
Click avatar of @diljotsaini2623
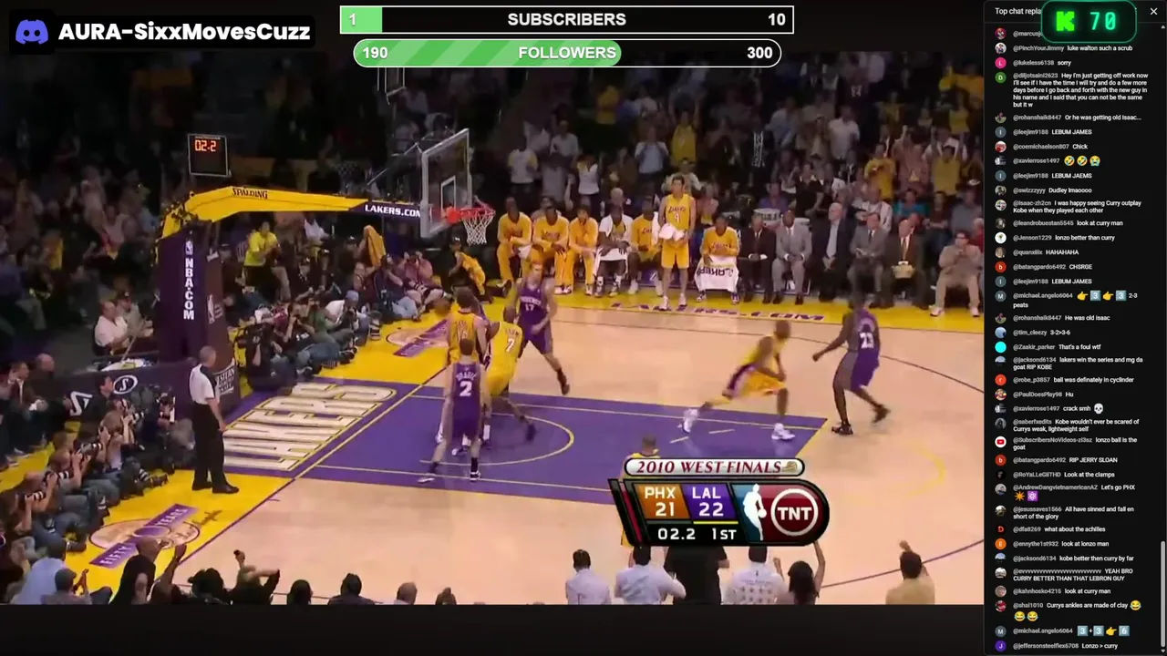(1000, 77)
